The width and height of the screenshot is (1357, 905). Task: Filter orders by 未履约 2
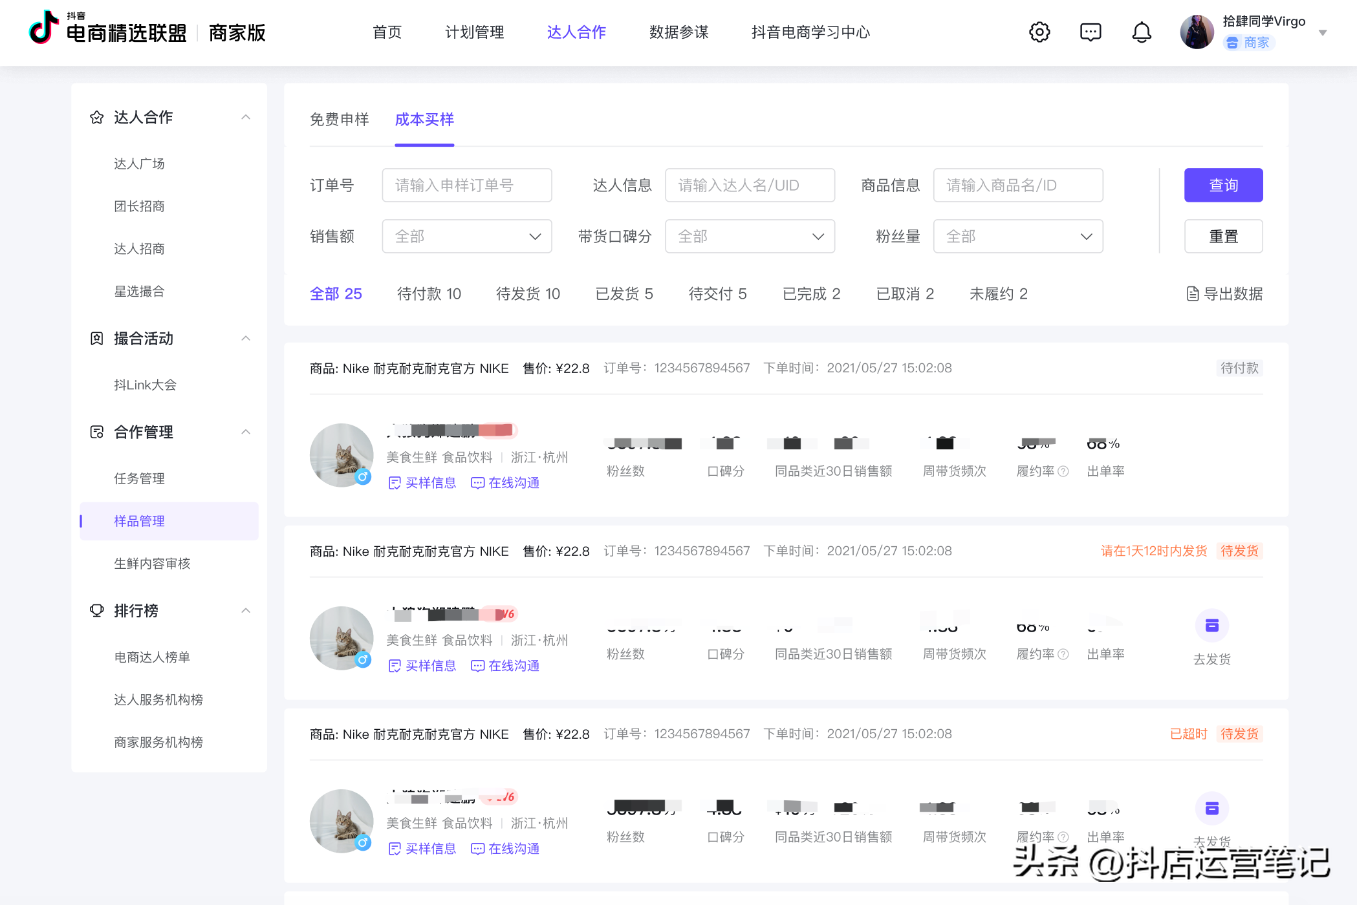999,294
